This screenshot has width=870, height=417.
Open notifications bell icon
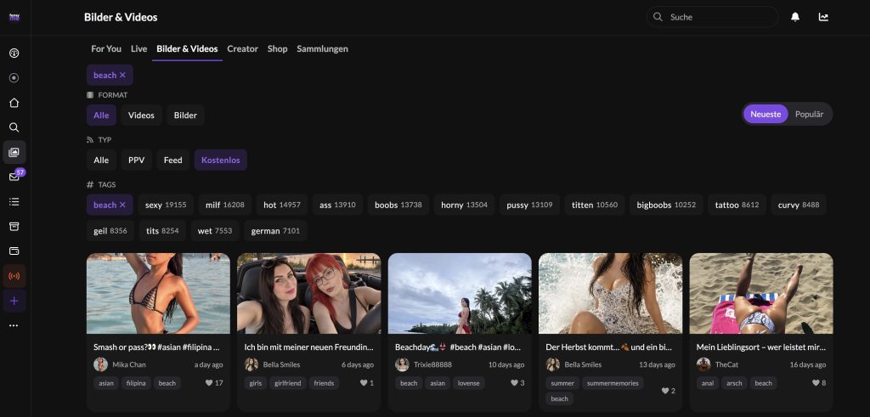click(x=795, y=17)
